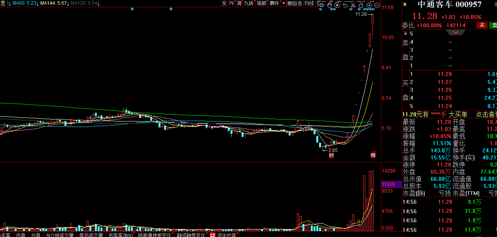This screenshot has height=237, width=497.
Task: Click the 3.85 low price label on chart
Action: click(333, 150)
